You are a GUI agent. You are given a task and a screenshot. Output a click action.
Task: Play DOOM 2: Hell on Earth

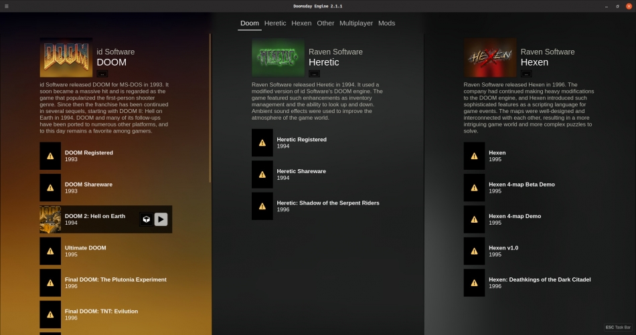pyautogui.click(x=161, y=219)
